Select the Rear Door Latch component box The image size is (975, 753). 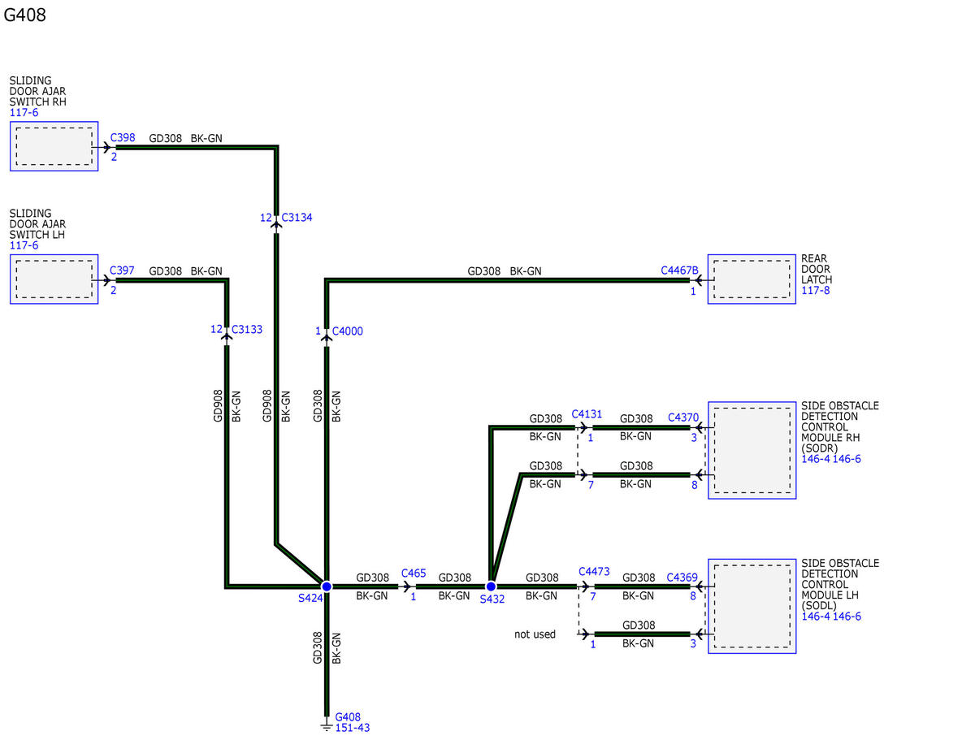pyautogui.click(x=752, y=279)
